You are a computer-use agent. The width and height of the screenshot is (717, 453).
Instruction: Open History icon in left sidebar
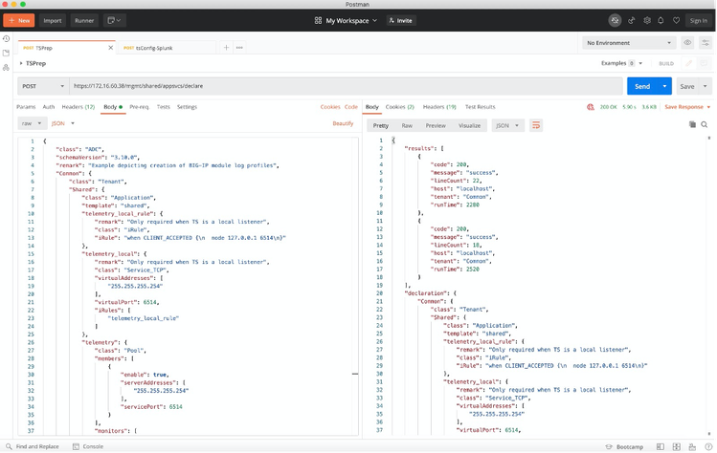7,39
